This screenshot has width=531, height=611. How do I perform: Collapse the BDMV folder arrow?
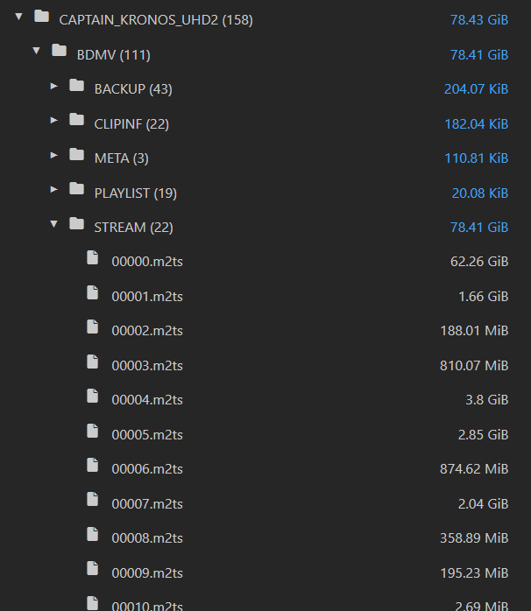coord(36,52)
